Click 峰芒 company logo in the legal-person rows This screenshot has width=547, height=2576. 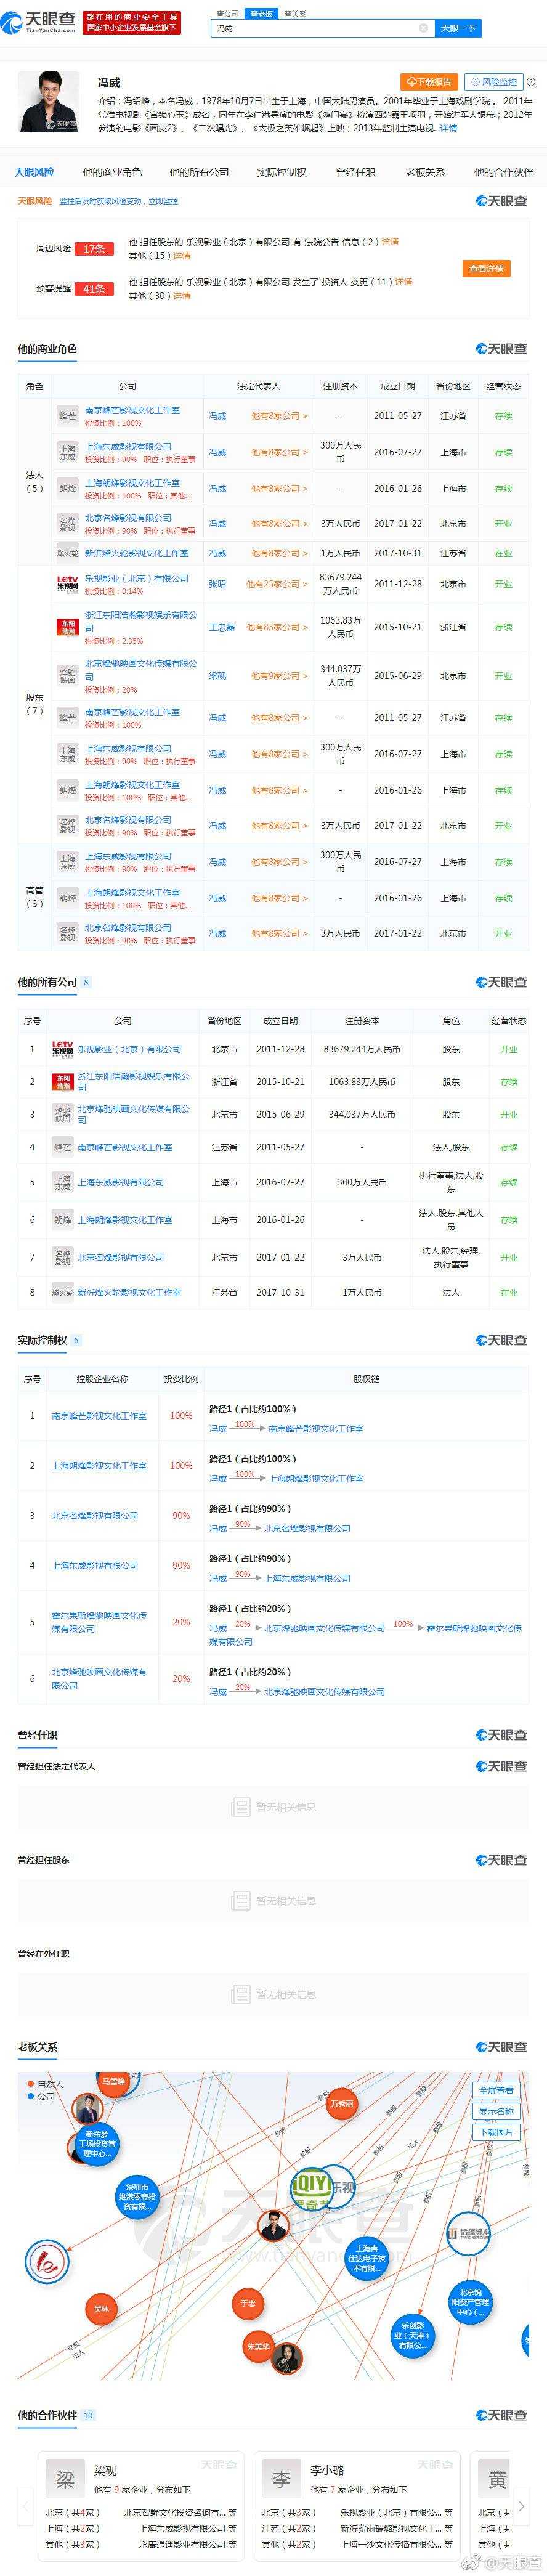(67, 415)
